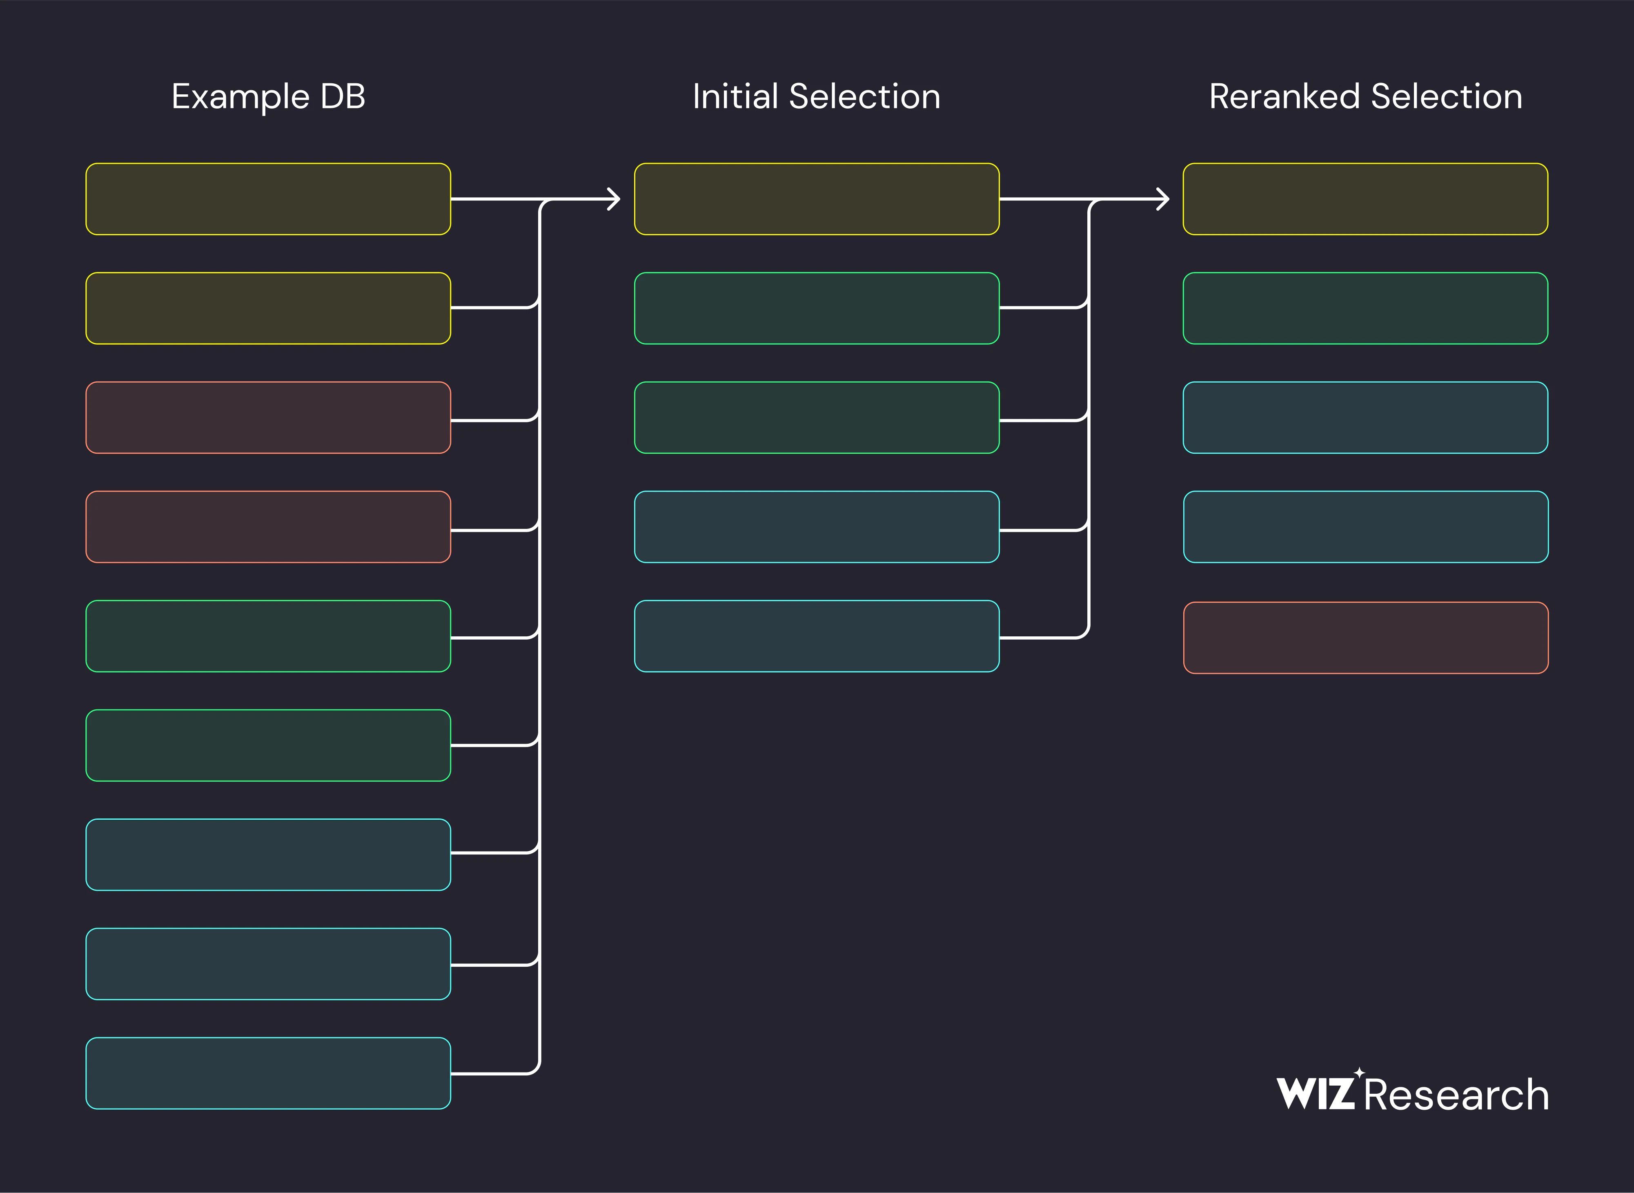Select the green box under Reranked Selection
The width and height of the screenshot is (1634, 1193).
click(x=1365, y=308)
